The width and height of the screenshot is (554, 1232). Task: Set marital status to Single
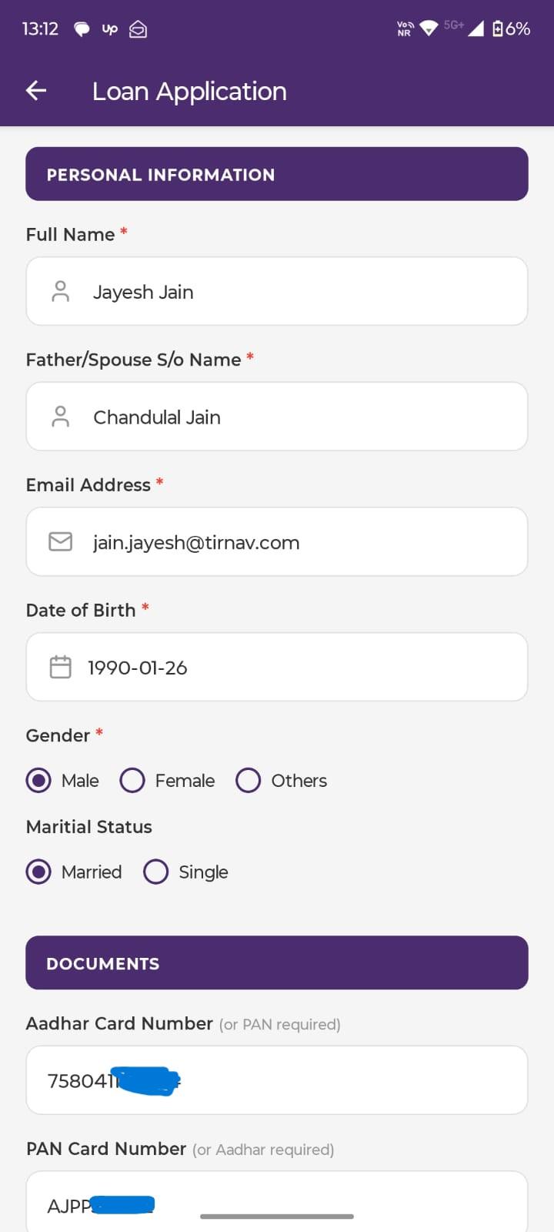click(x=155, y=872)
